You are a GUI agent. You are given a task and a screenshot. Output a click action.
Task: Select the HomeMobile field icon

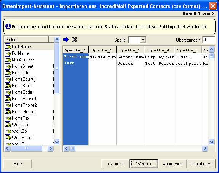click(8, 111)
